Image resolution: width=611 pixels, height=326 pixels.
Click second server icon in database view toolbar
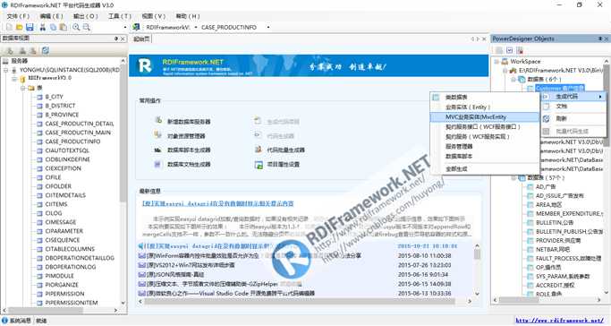tap(22, 51)
